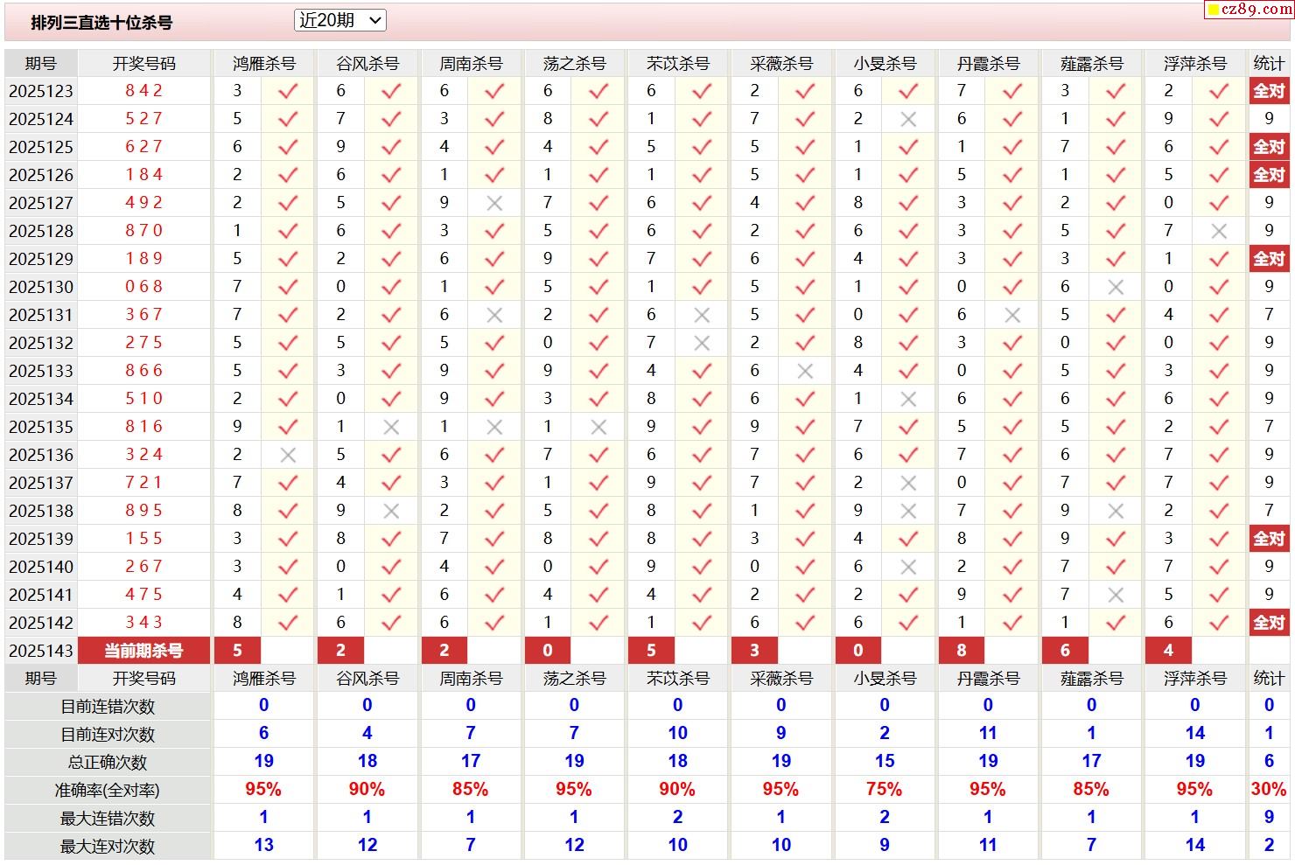Click the 全对 badge in row 2025129
Image resolution: width=1295 pixels, height=865 pixels.
[x=1269, y=259]
